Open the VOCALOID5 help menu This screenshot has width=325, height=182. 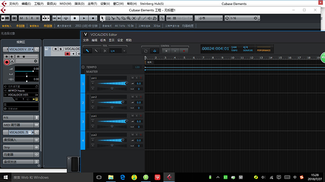coord(128,40)
